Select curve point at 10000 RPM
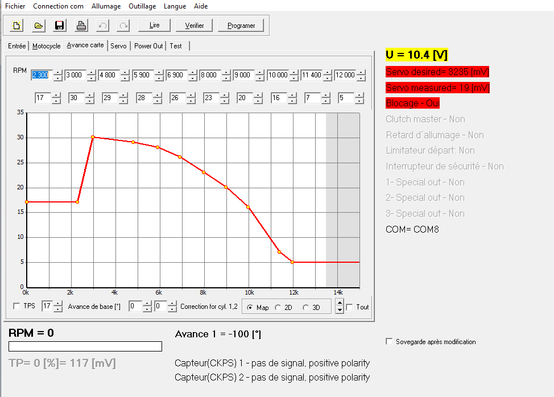554x397 pixels. pos(248,207)
